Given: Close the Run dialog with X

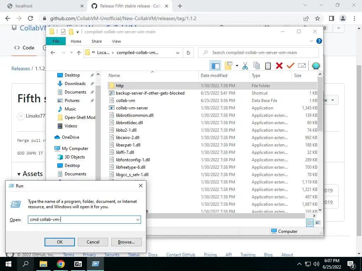Looking at the screenshot, I should 141,186.
